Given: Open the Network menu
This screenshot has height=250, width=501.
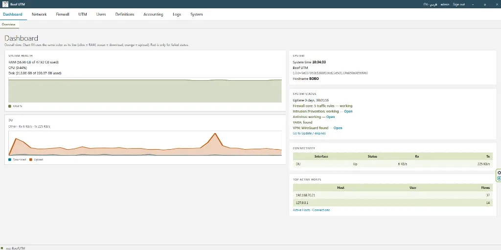Looking at the screenshot, I should [39, 14].
